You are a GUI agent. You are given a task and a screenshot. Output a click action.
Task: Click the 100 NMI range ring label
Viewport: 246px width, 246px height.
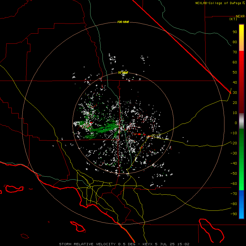123,22
